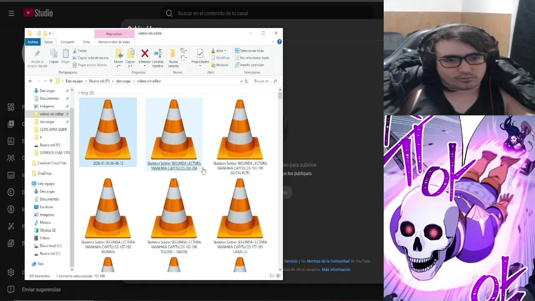The width and height of the screenshot is (535, 301).
Task: Open the Normas de la Comunidad link
Action: pyautogui.click(x=328, y=261)
